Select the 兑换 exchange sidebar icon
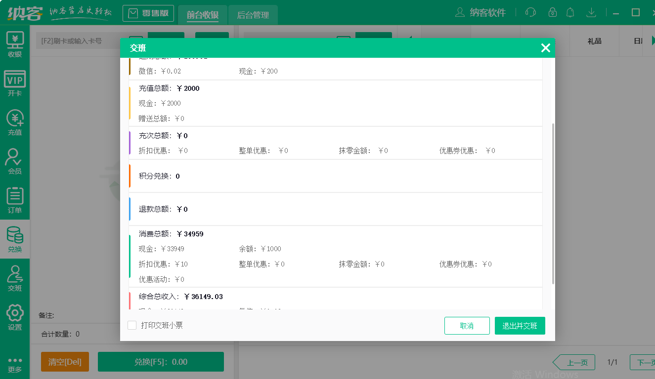 [x=15, y=239]
